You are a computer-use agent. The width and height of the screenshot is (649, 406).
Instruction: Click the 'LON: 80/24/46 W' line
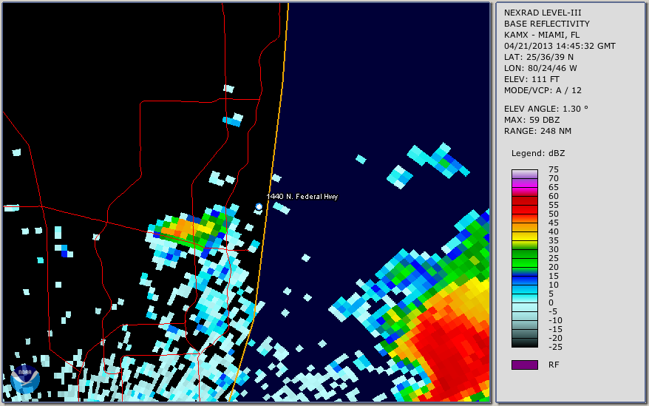(x=540, y=68)
